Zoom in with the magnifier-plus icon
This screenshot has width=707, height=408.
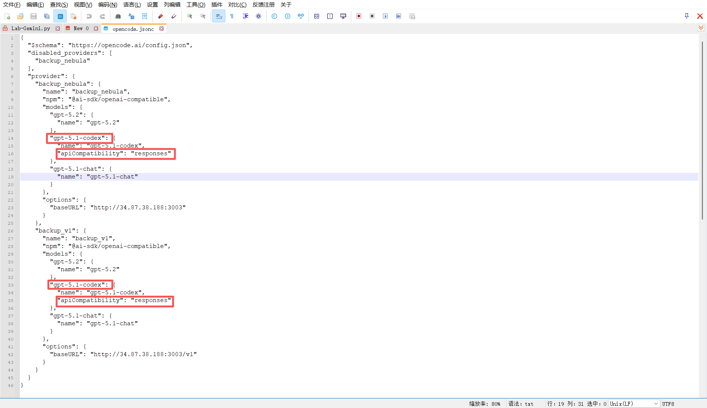[x=190, y=16]
